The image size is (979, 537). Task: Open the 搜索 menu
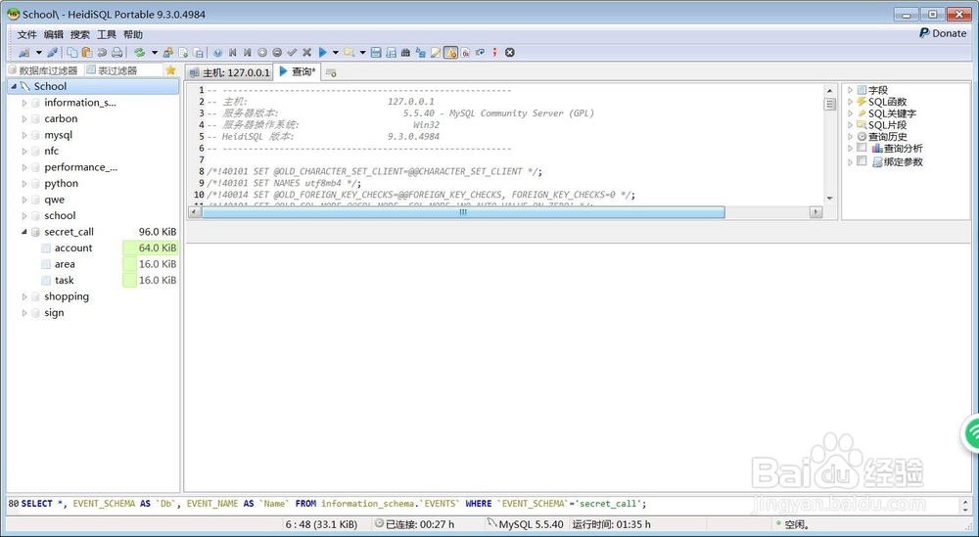click(x=80, y=34)
